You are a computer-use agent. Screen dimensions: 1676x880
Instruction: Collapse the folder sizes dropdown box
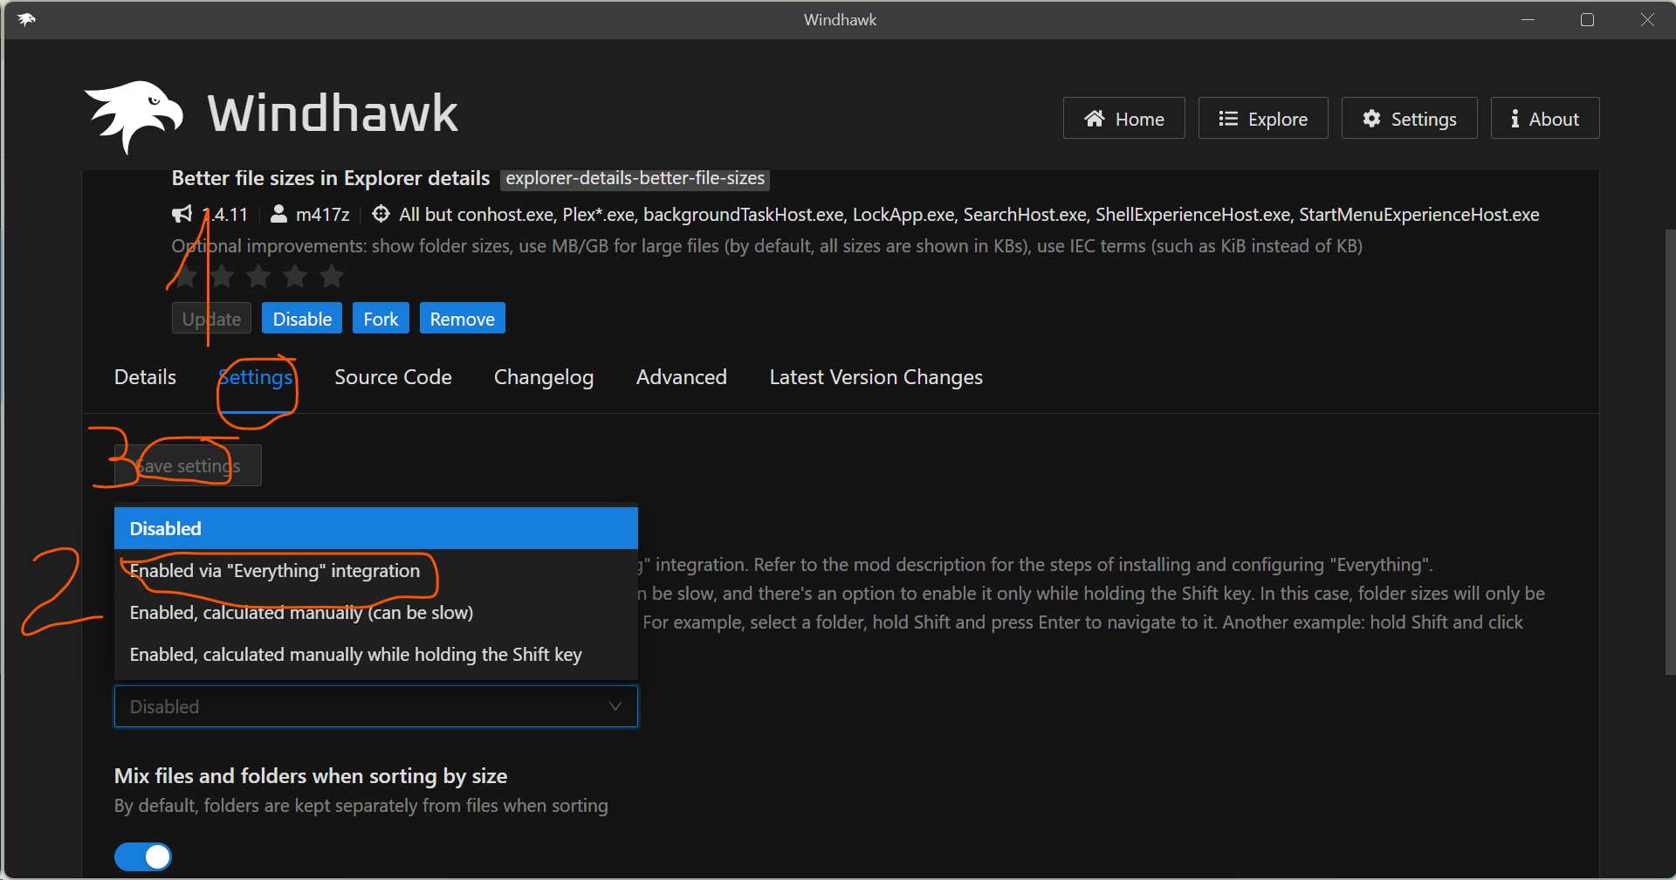tap(376, 706)
